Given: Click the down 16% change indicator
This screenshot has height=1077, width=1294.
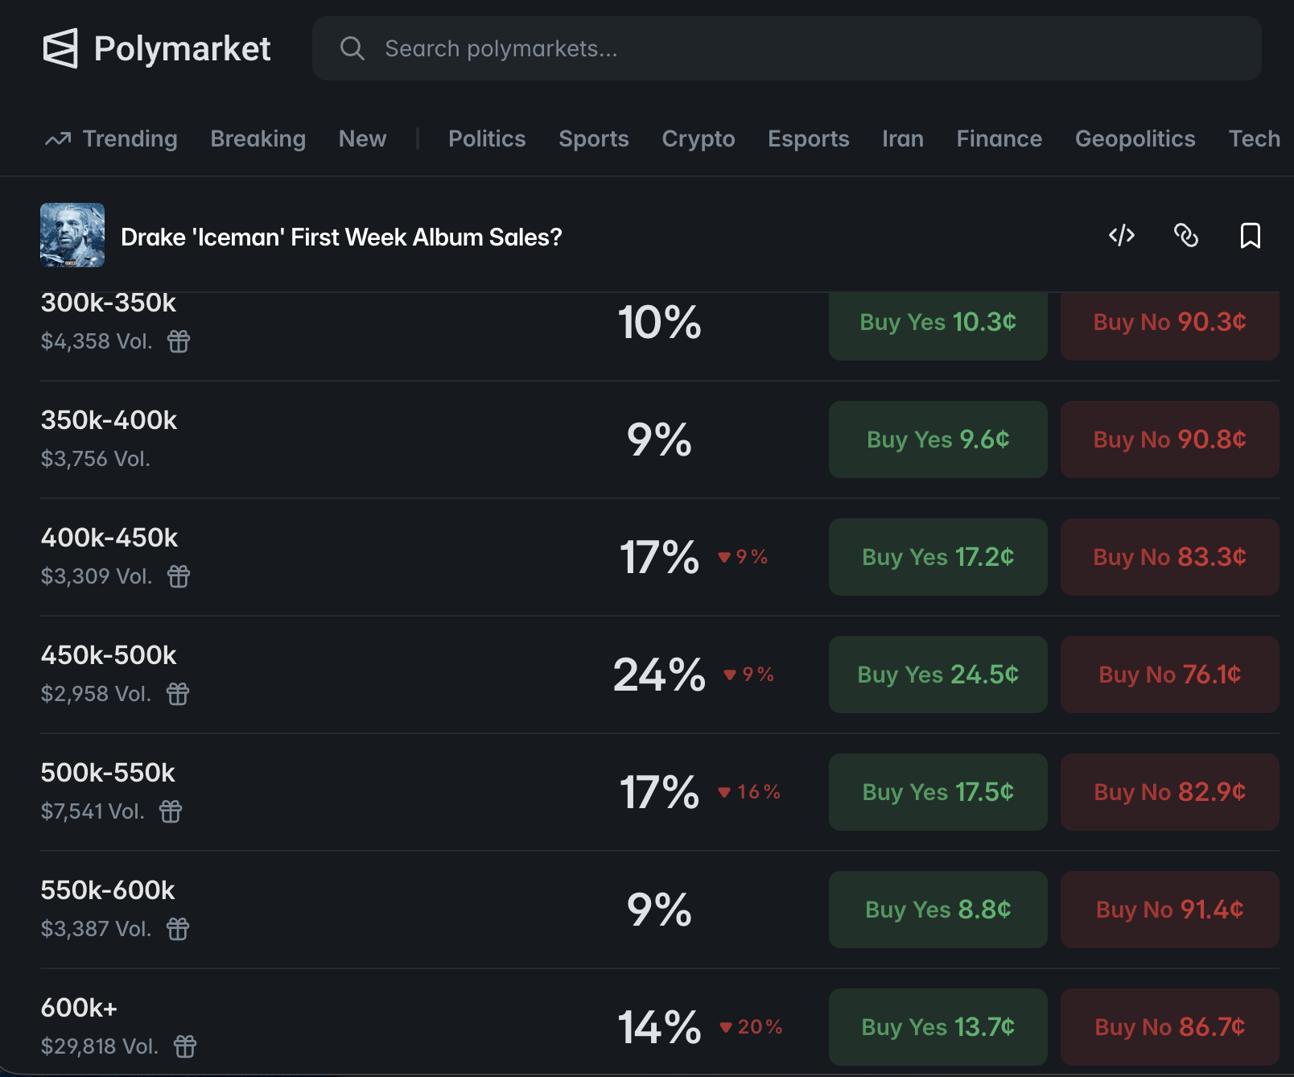Looking at the screenshot, I should [x=749, y=792].
